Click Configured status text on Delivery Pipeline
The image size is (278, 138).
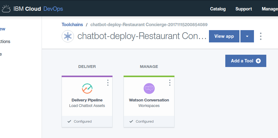coord(83,121)
